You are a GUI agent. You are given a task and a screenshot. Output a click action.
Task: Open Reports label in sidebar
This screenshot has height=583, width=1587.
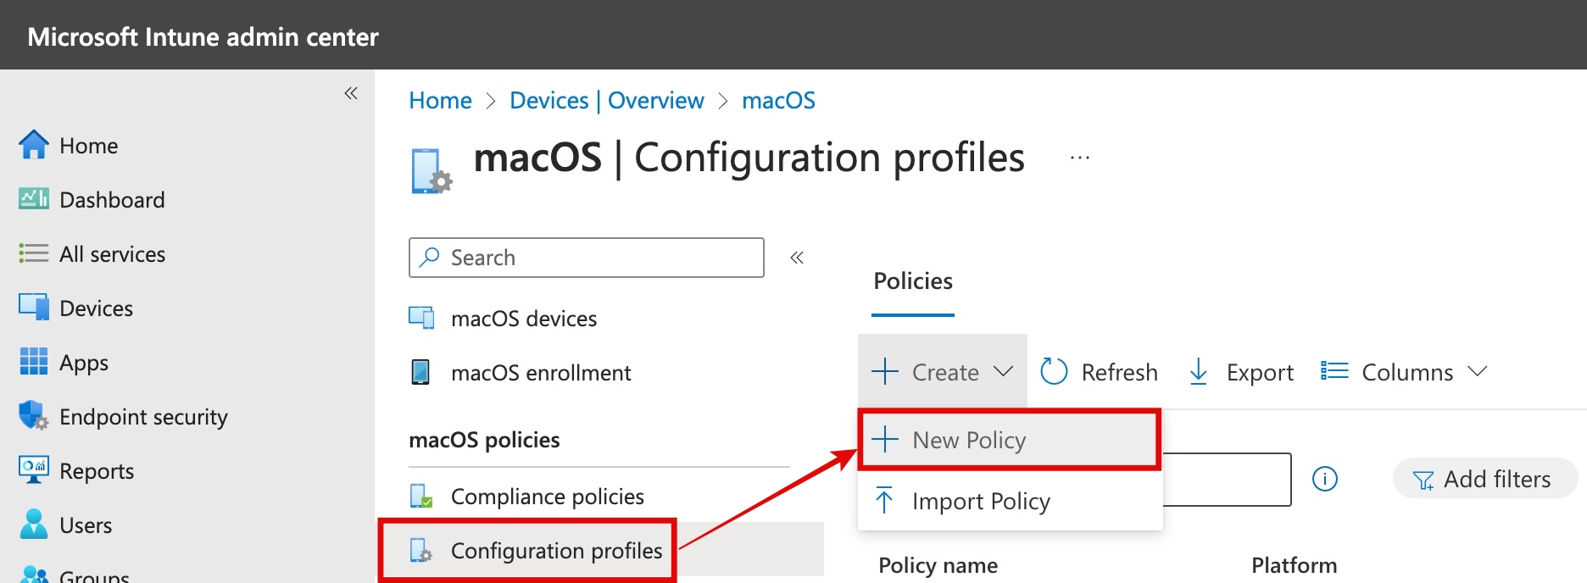pos(97,470)
